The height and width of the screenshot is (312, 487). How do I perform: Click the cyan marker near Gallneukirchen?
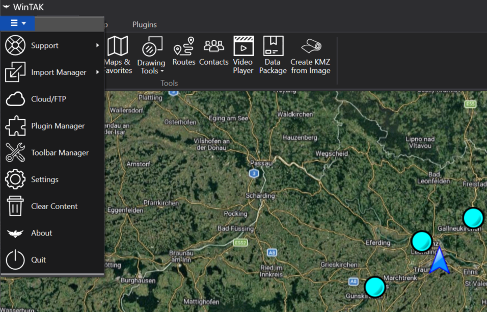pyautogui.click(x=473, y=218)
